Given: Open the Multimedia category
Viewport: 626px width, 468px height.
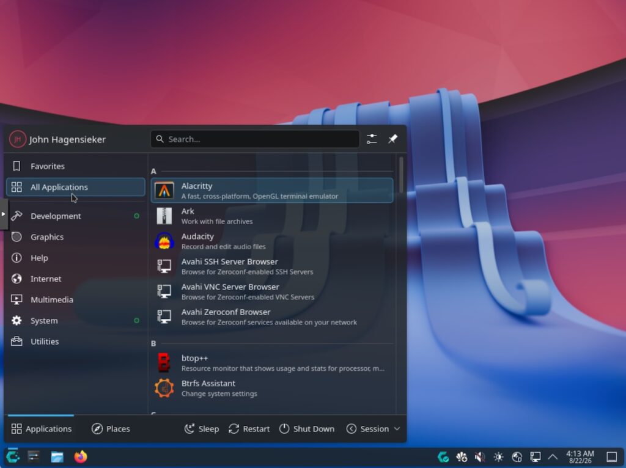Looking at the screenshot, I should 75,299.
